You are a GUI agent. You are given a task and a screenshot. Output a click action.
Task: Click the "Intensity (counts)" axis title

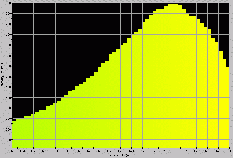pyautogui.click(x=2, y=75)
